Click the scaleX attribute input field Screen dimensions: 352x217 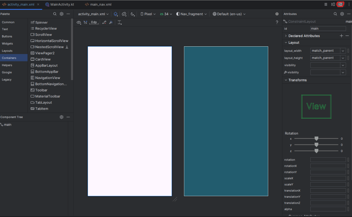pos(328,178)
